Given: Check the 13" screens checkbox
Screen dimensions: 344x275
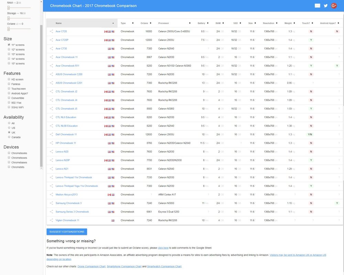Looking at the screenshot, I should pyautogui.click(x=9, y=54).
